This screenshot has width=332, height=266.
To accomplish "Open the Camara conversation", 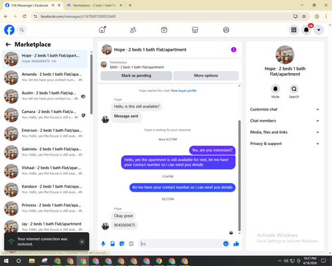I will click(x=44, y=115).
